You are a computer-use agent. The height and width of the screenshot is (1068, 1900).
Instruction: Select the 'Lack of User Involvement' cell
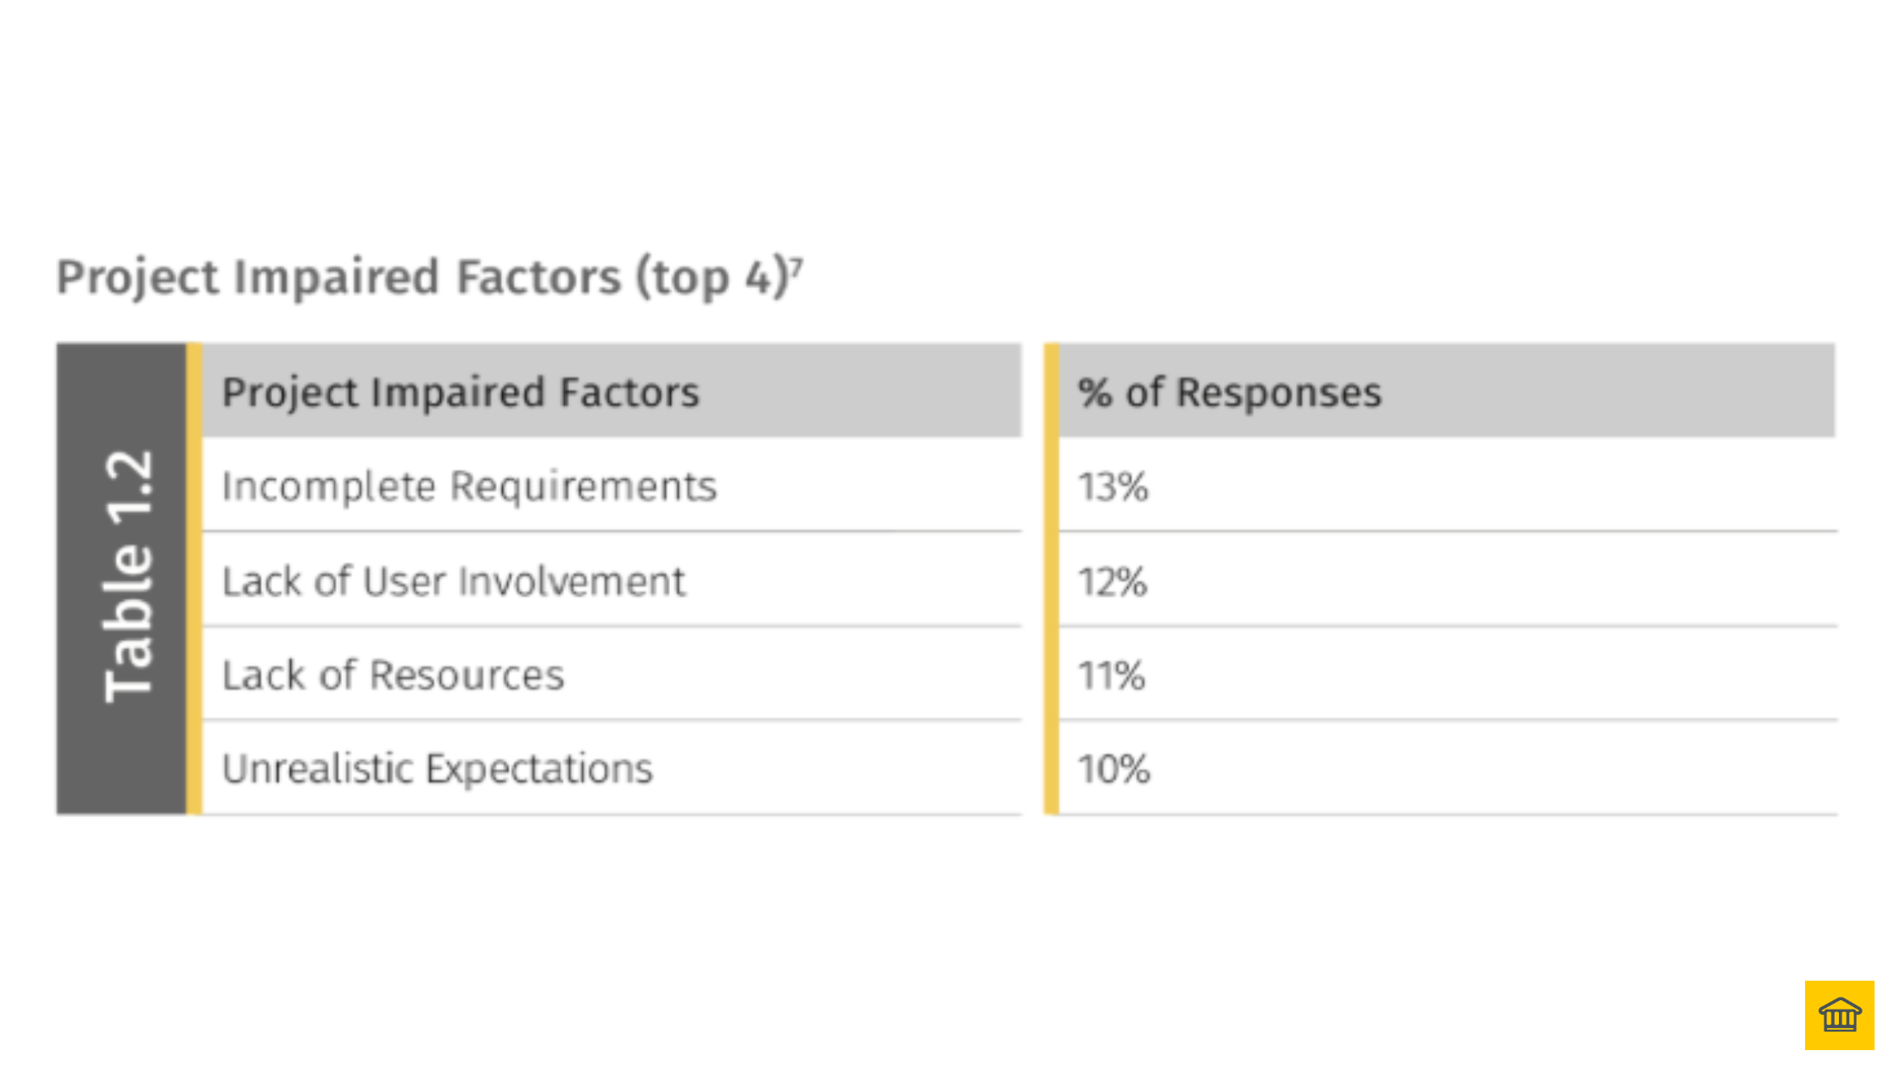click(453, 582)
